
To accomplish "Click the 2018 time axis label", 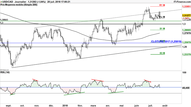I will point(65,106).
